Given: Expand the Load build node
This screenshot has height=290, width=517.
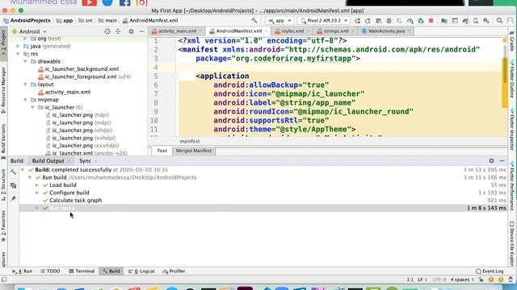Looking at the screenshot, I should (37, 185).
